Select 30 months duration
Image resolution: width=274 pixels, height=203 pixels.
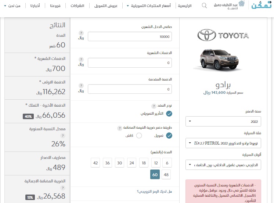(119, 163)
